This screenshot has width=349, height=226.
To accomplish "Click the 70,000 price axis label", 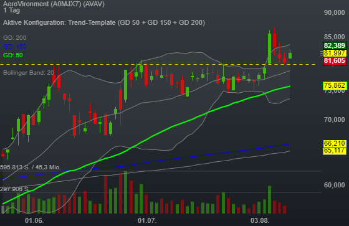I will 334,120.
